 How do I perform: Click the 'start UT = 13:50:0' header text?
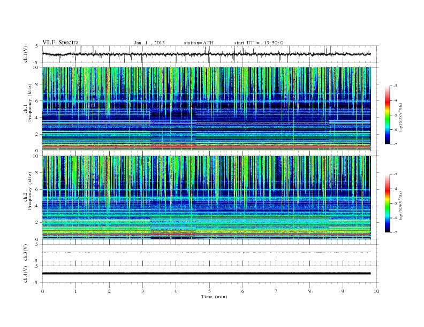(259, 43)
